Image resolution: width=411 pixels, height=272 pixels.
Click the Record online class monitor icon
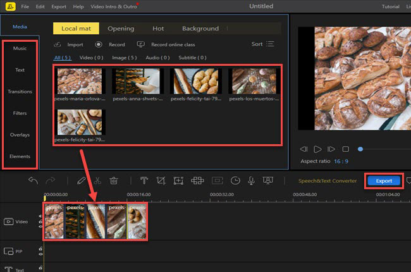pyautogui.click(x=141, y=44)
